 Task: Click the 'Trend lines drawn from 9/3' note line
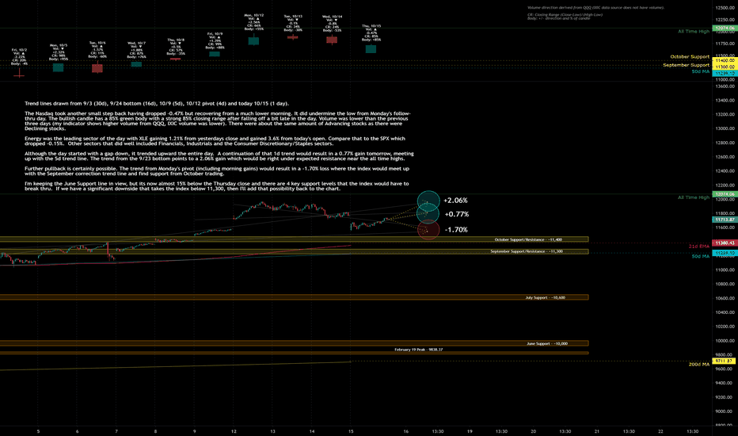point(157,104)
